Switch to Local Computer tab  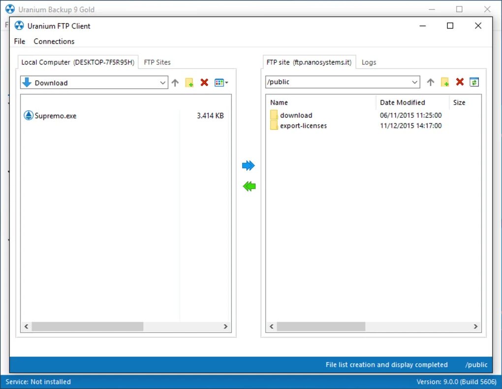(78, 62)
